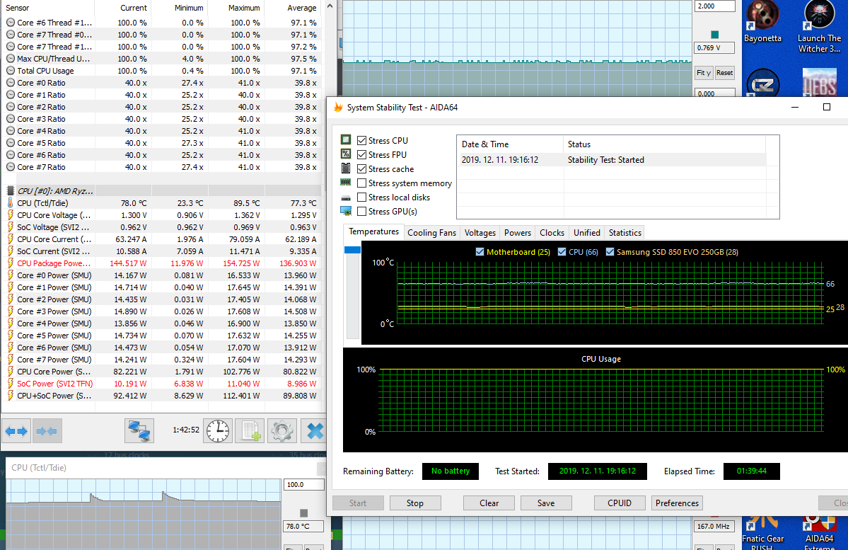Switch to the Powers tab

point(518,232)
